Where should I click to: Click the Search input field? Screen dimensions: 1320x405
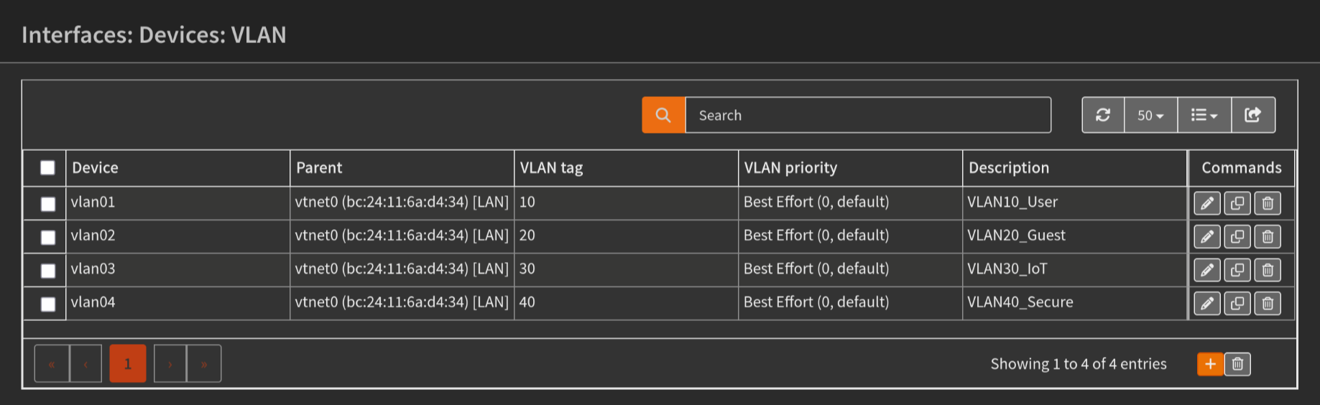[x=867, y=115]
